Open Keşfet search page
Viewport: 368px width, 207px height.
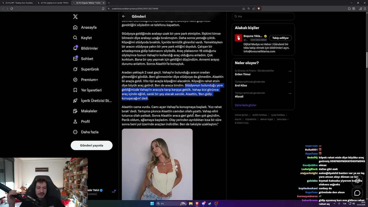click(x=83, y=38)
